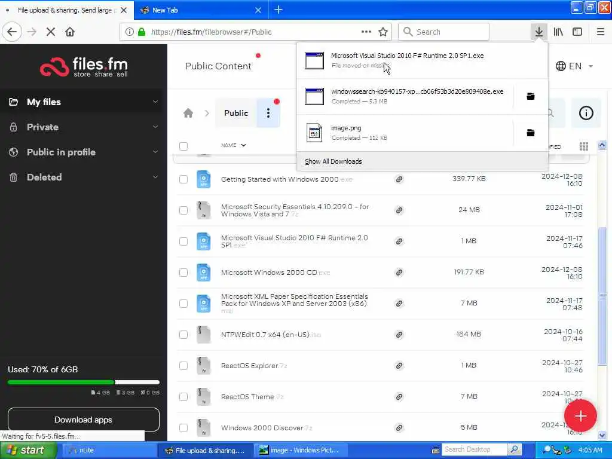Select the File upload & sharing tab
Viewport: 612px width, 459px height.
coord(66,10)
